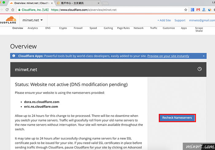Open the Traffic section
Viewport: 215px width, 150px height.
[154, 28]
